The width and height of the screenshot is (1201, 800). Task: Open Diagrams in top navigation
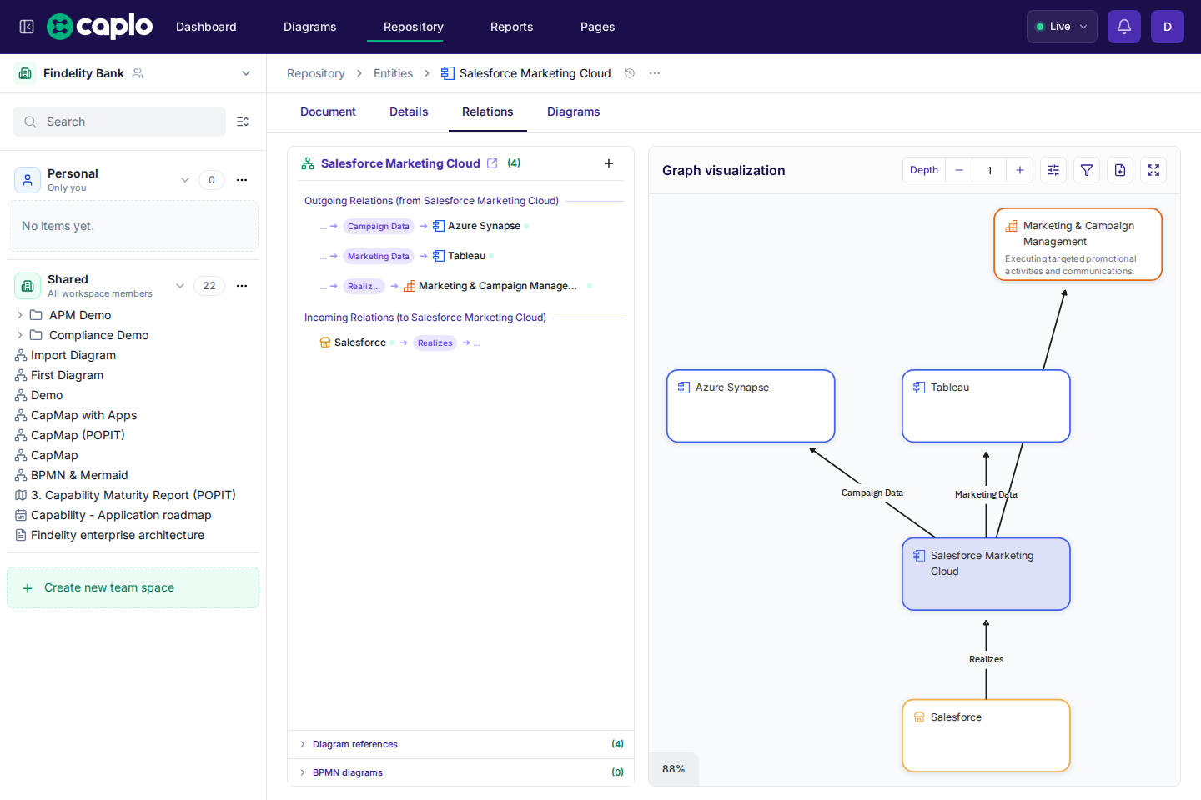[310, 27]
